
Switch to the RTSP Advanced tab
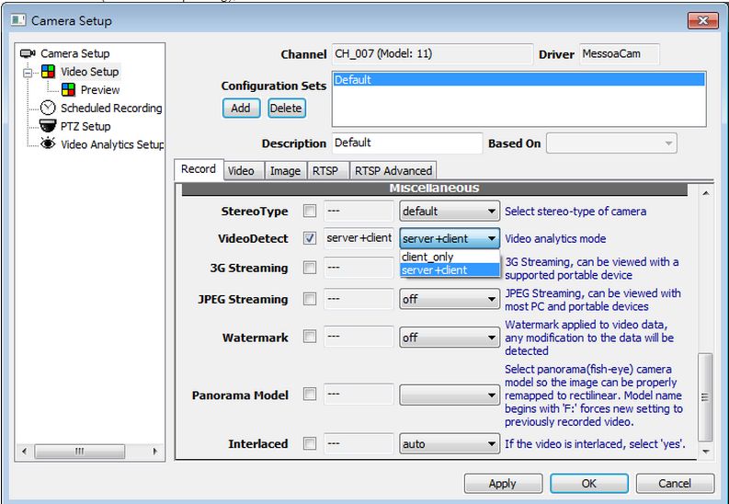pyautogui.click(x=393, y=171)
